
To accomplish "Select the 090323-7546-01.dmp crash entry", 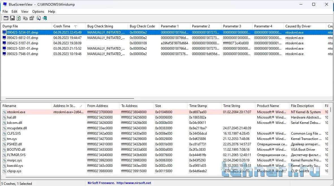I will coord(22,54).
